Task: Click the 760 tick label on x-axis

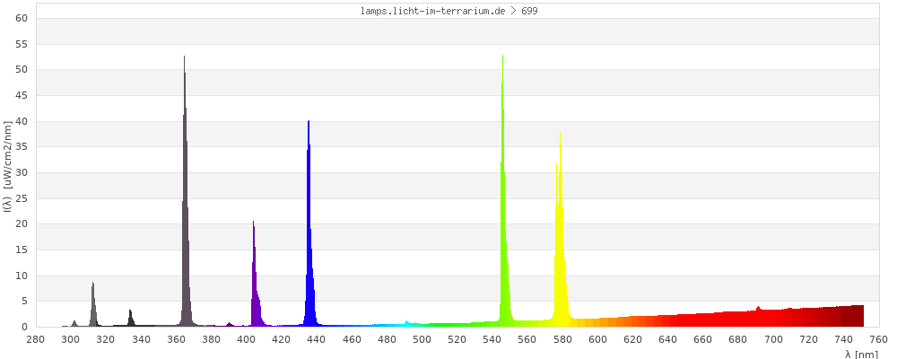Action: (879, 339)
